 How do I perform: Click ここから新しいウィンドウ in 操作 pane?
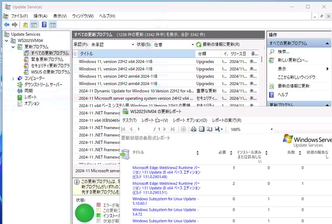click(x=297, y=77)
